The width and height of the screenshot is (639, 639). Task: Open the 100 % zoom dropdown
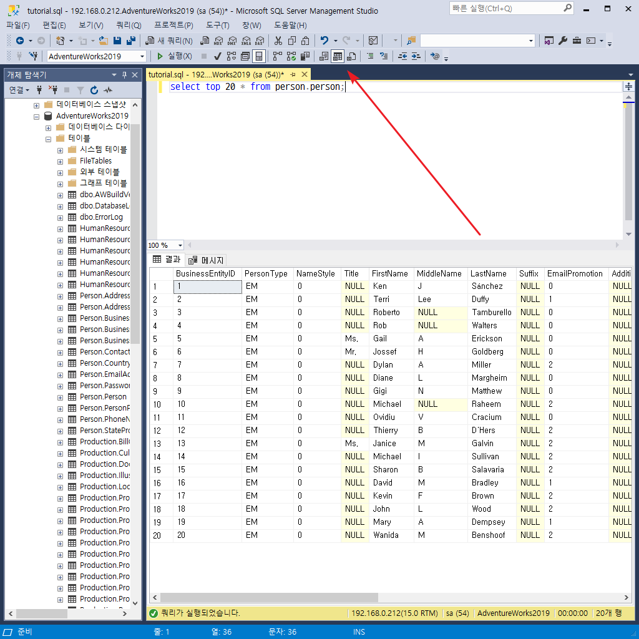point(180,245)
